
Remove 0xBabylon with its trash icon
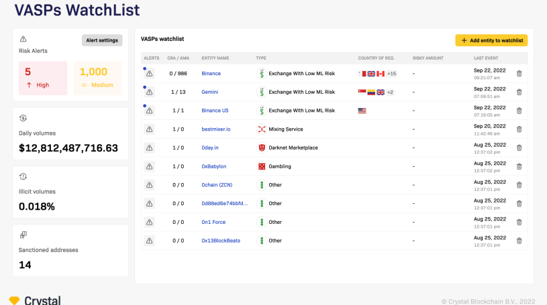519,166
